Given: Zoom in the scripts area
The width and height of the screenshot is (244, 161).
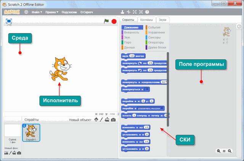Looking at the screenshot, I should pyautogui.click(x=230, y=151).
